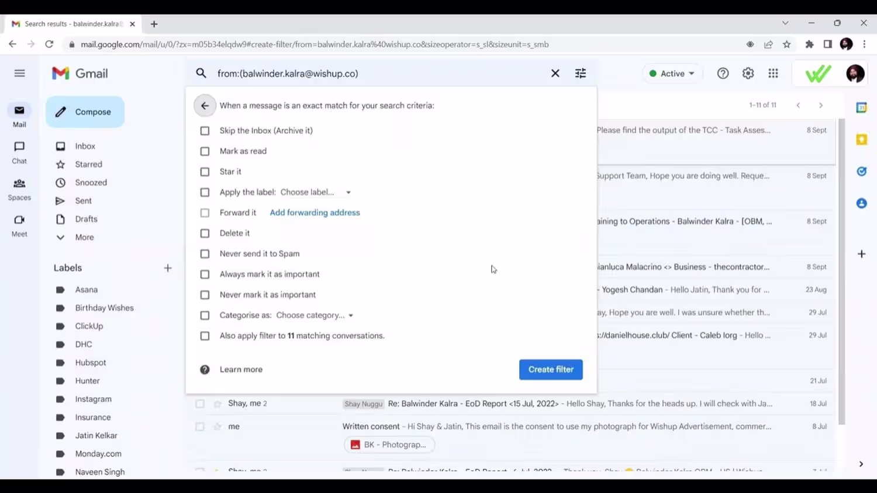Click the from: search input field
This screenshot has height=493, width=877.
[380, 74]
